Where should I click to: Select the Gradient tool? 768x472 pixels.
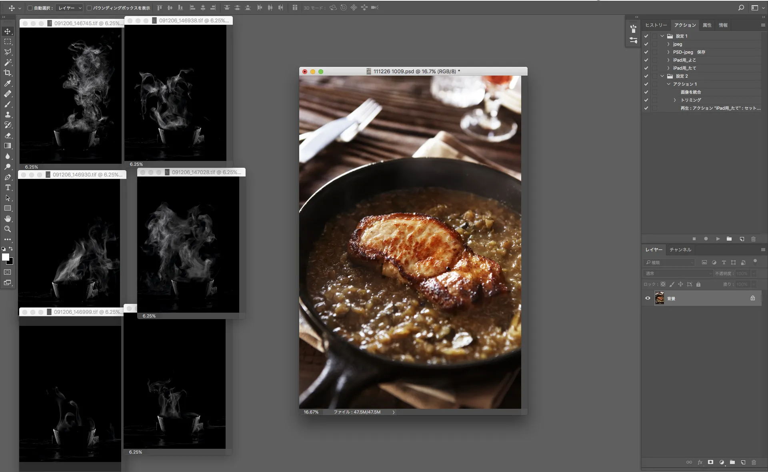pos(8,146)
